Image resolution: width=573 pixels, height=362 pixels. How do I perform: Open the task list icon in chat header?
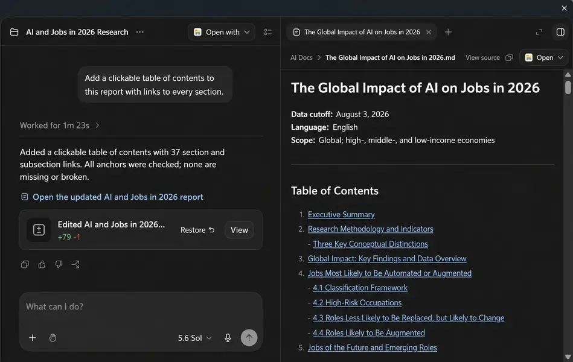pos(268,32)
